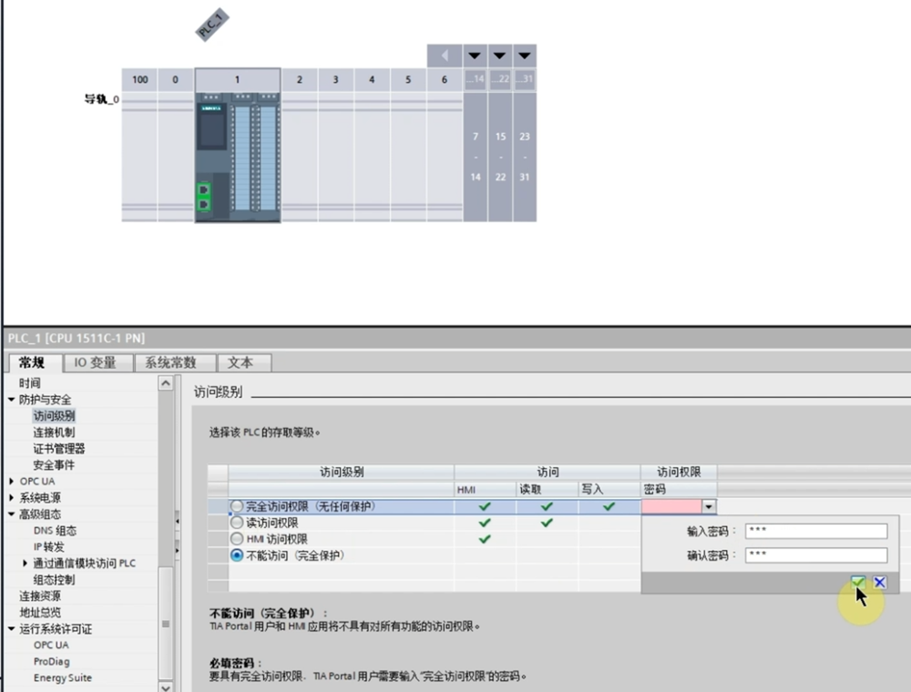
Task: Expand slots 7-14 with the black arrow
Action: [475, 56]
